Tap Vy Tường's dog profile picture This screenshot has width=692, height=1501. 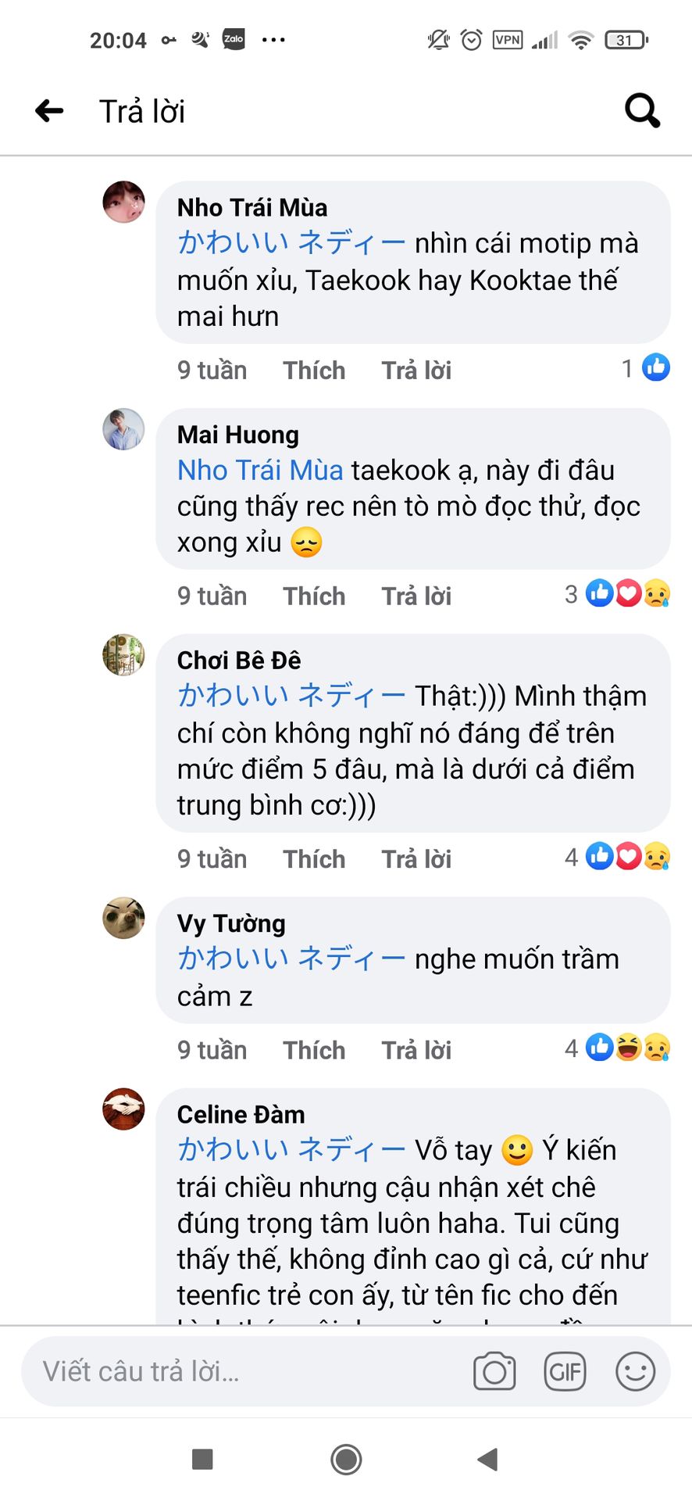pos(123,918)
